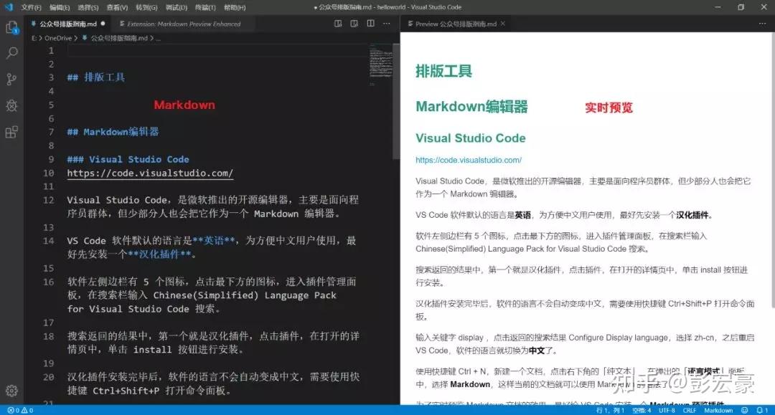Open the 转到(G) menu

click(x=147, y=7)
